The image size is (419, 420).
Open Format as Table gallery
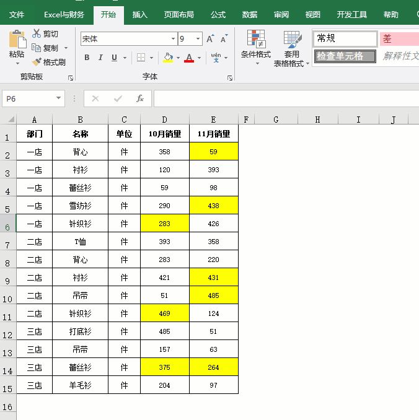point(291,49)
